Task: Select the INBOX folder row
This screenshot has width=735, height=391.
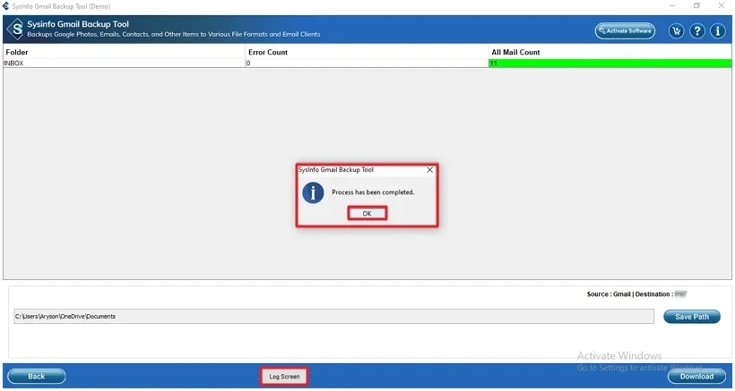Action: 367,64
